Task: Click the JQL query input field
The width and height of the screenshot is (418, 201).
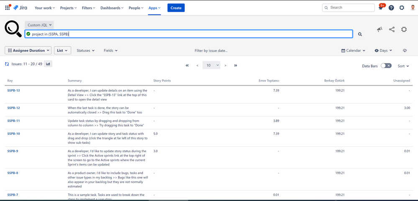Action: 189,34
